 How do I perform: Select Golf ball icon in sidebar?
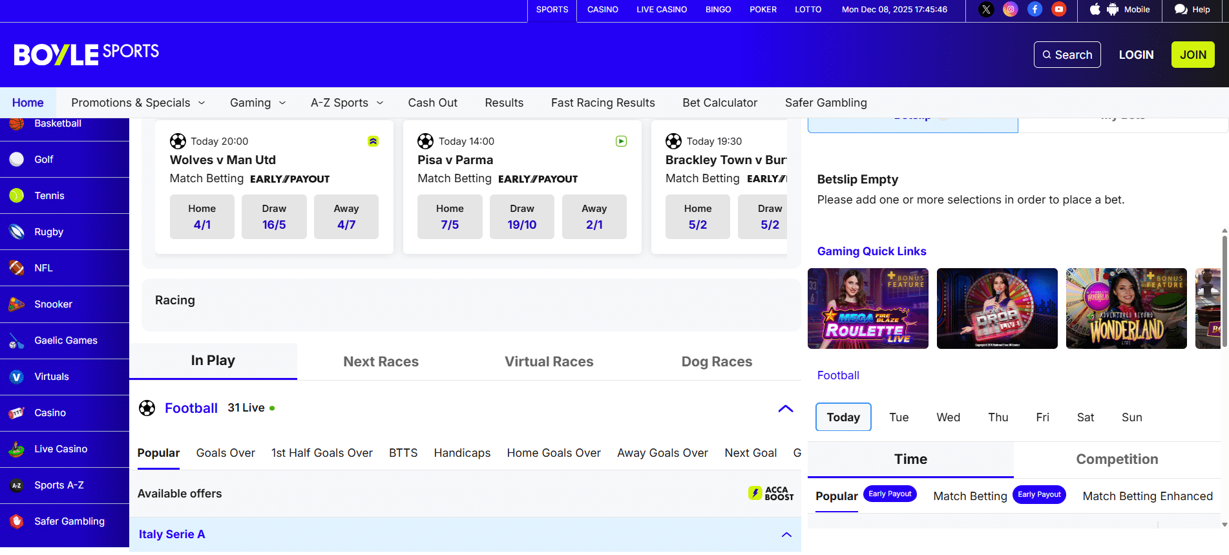click(17, 160)
